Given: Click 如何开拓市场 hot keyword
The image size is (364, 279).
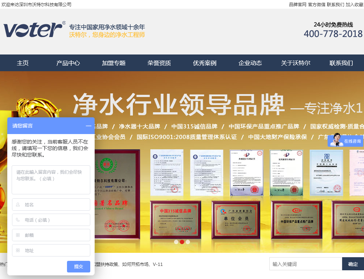Looking at the screenshot, I should pyautogui.click(x=135, y=264).
